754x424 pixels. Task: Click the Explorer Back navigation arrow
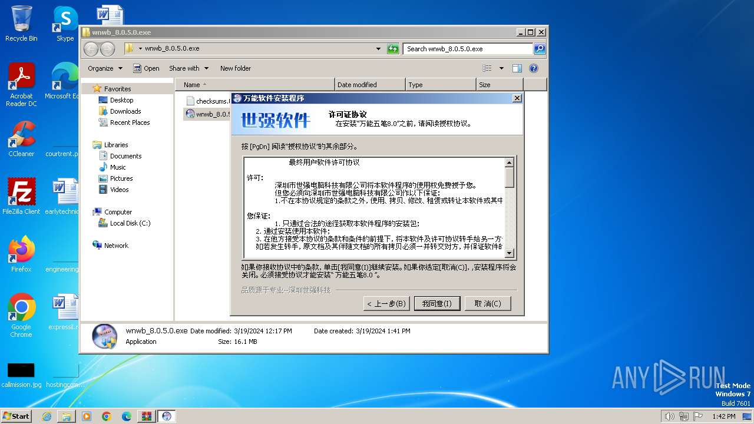[x=91, y=49]
